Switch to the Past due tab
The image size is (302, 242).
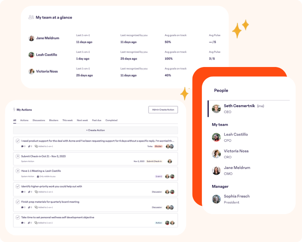pos(96,120)
